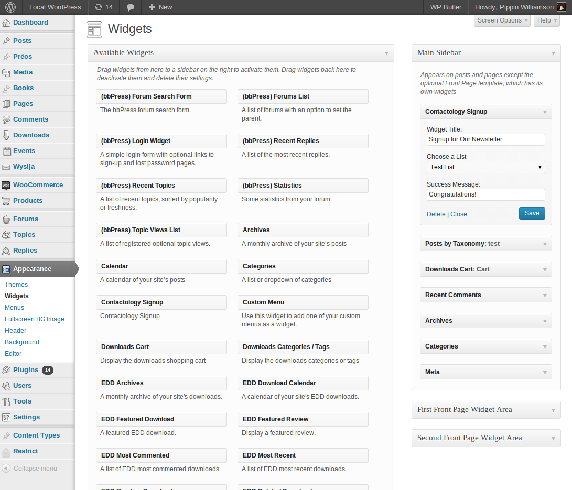The height and width of the screenshot is (490, 572).
Task: Expand sidebar Categories widget arrow
Action: point(545,347)
